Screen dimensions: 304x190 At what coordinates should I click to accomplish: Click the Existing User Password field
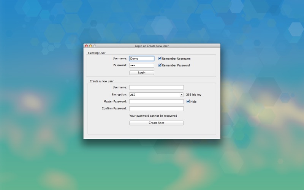click(142, 65)
